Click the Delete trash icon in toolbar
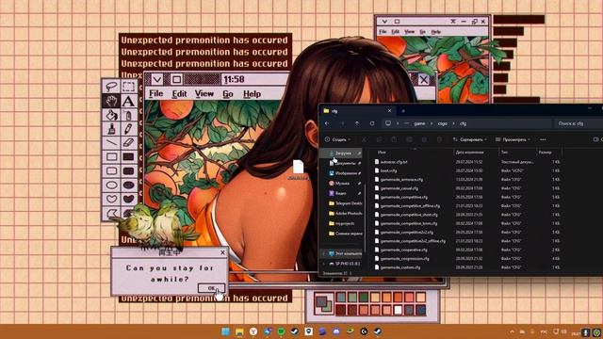 coord(439,139)
